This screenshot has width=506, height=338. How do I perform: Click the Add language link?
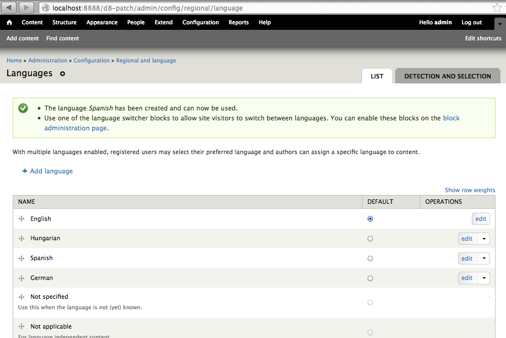(x=51, y=171)
